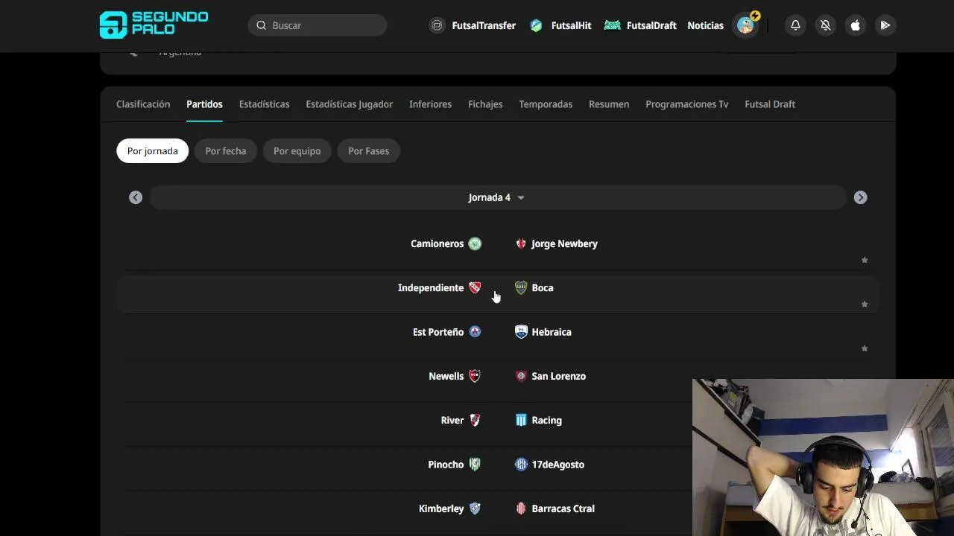Viewport: 954px width, 536px height.
Task: Click the Camioneros team crest
Action: point(475,243)
